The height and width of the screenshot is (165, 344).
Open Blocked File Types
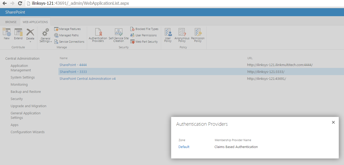(x=144, y=29)
